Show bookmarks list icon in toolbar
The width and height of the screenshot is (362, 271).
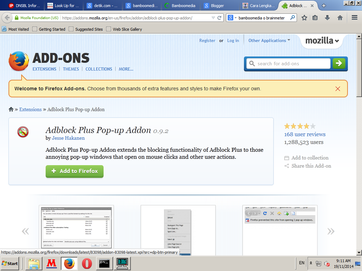tap(315, 18)
